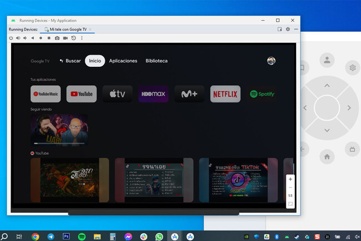Open the Aplicaciones tab
This screenshot has width=361, height=241.
123,61
